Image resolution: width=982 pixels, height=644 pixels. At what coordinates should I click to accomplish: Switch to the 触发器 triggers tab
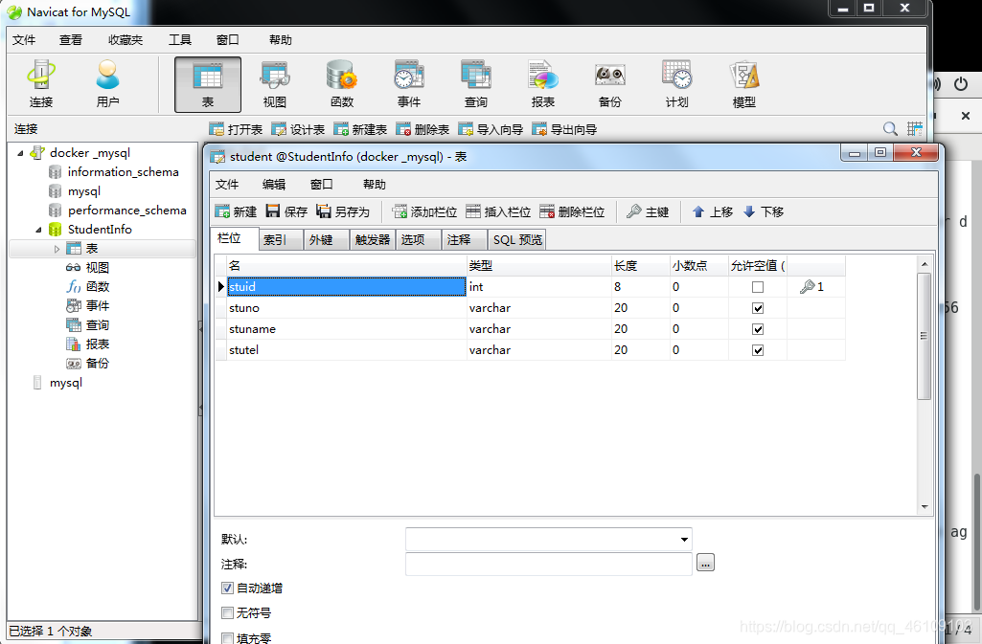point(372,239)
